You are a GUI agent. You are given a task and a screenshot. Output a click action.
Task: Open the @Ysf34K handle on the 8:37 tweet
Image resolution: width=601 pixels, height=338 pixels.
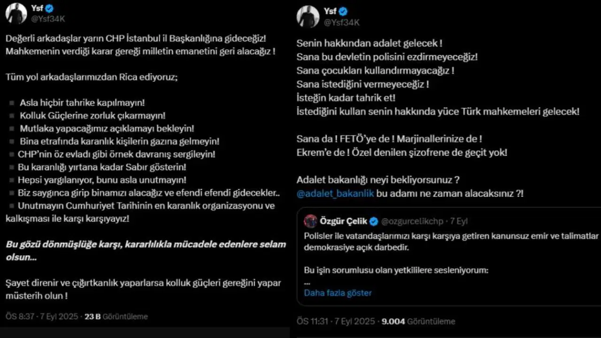pos(47,19)
